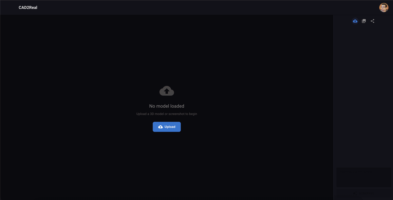393x200 pixels.
Task: Click the divider between viewport and sidebar
Action: 333,98
